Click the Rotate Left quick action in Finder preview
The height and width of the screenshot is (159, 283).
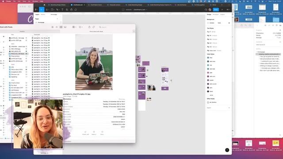point(85,133)
